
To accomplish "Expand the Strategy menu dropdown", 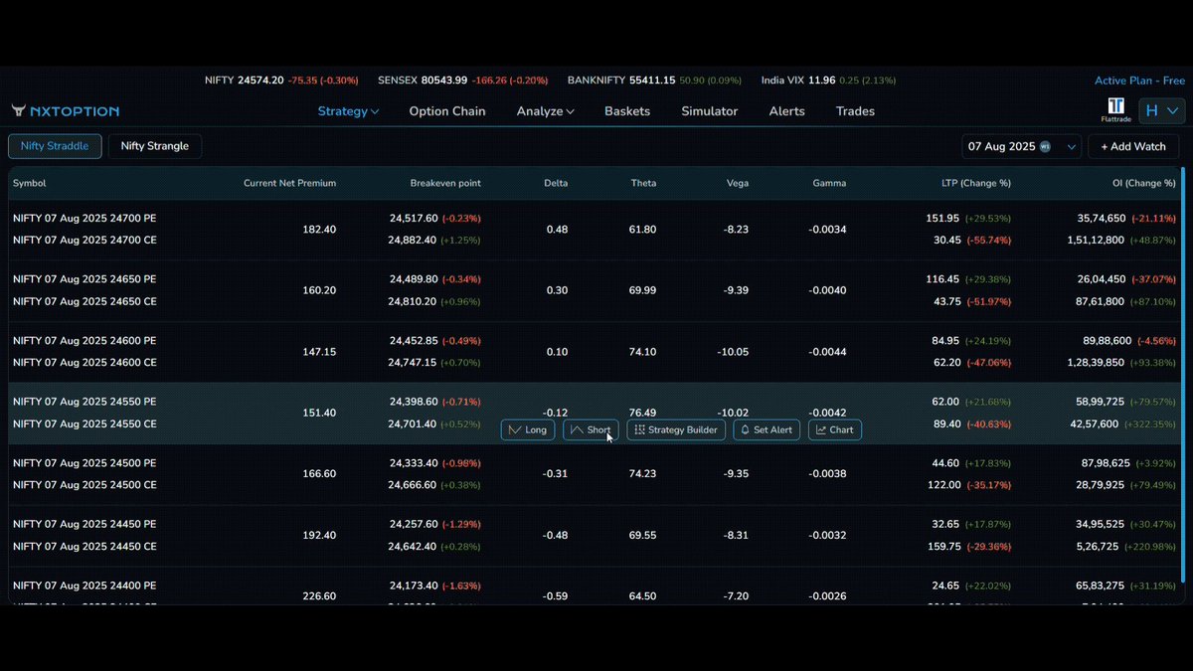I will 348,111.
